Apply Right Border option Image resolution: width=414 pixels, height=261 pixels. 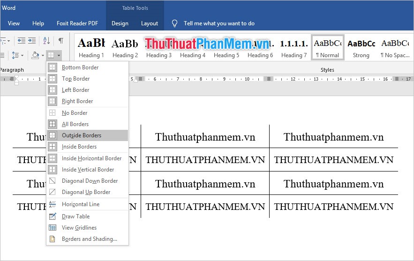[x=87, y=101]
